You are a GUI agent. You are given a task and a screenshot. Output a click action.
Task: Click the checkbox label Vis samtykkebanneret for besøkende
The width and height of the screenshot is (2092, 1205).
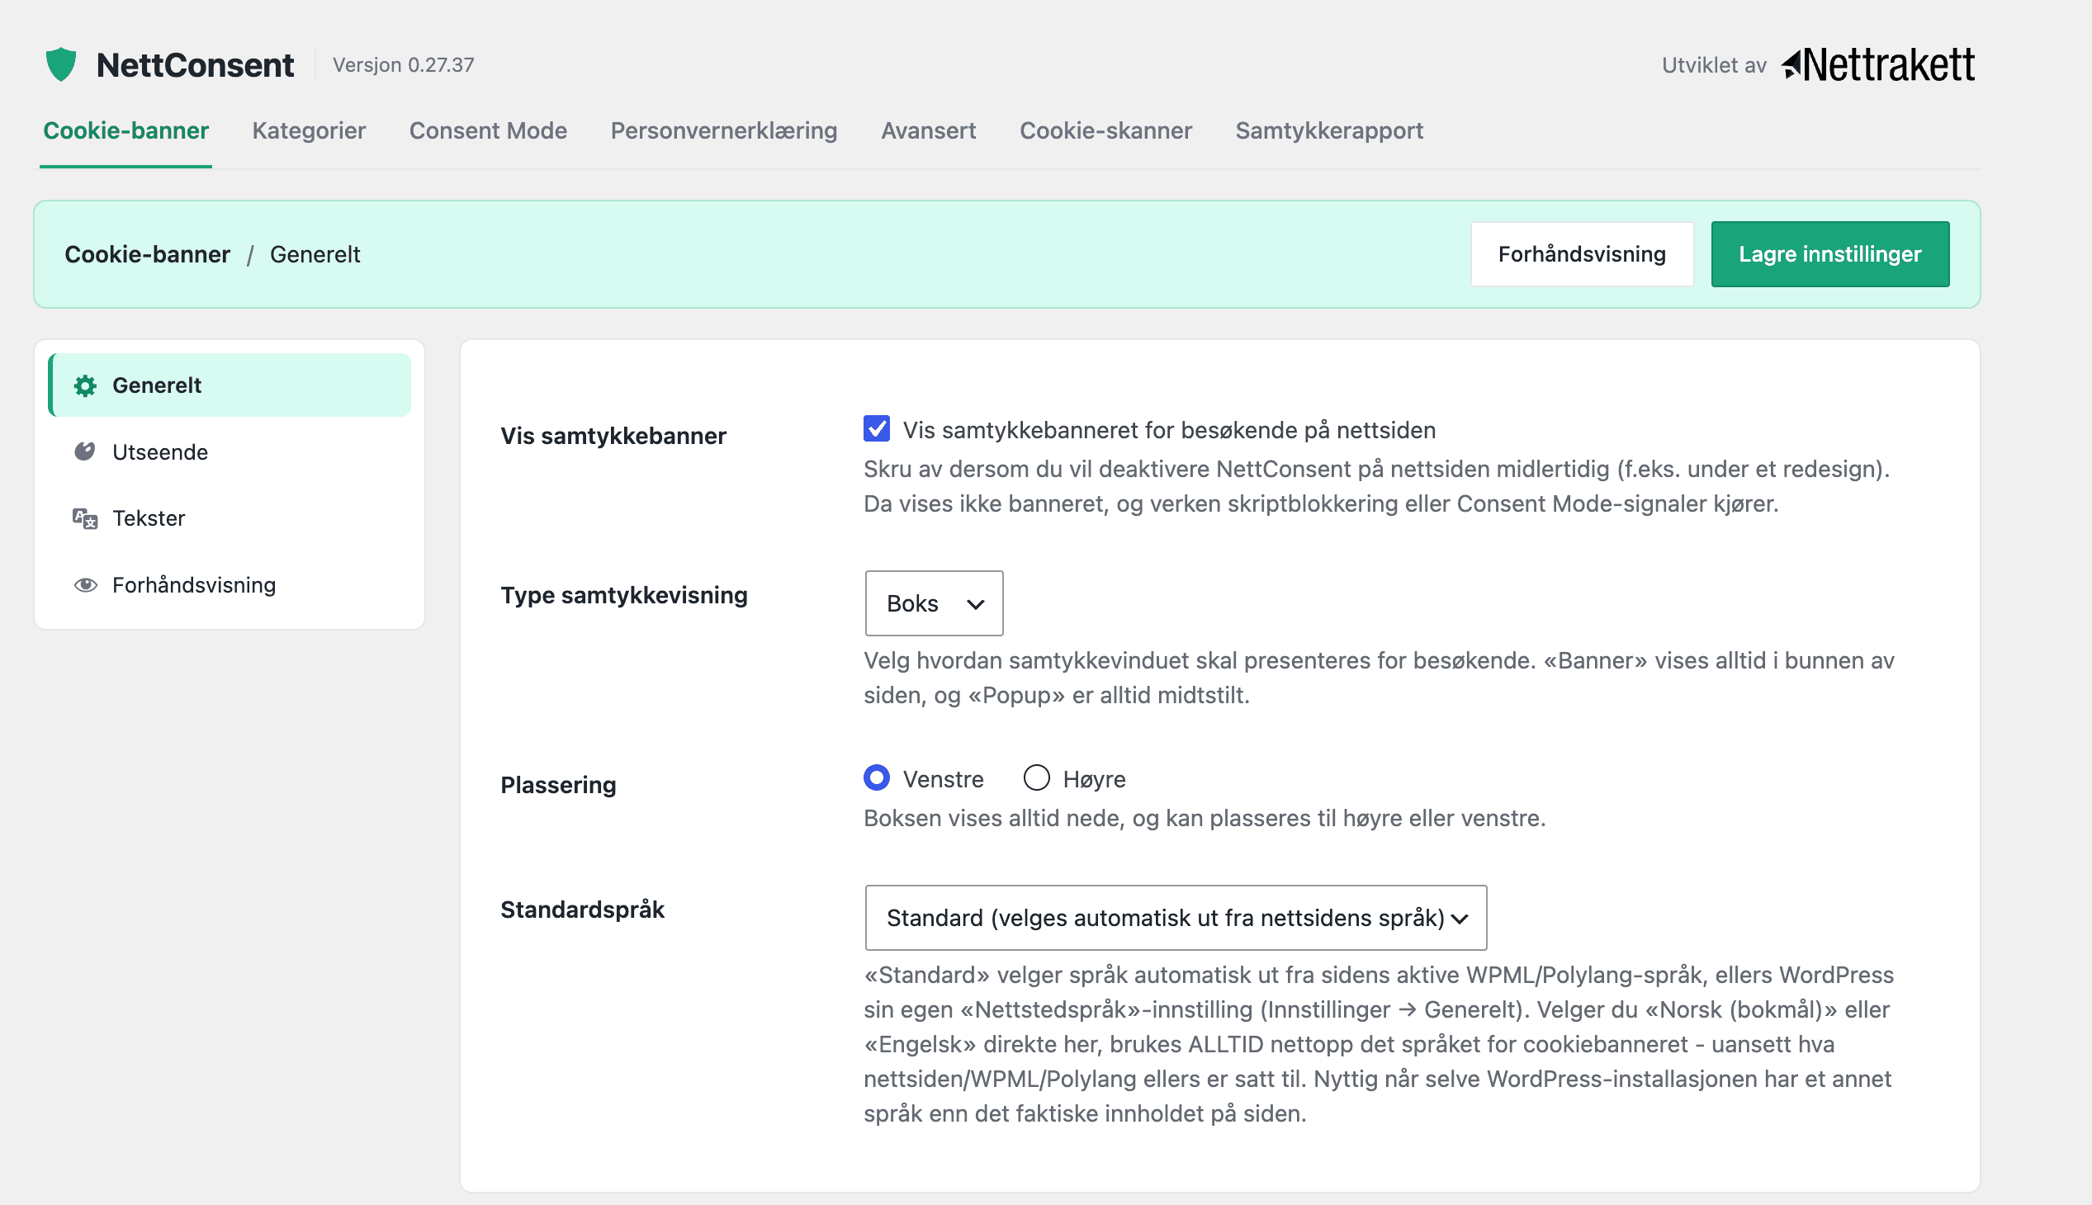pos(1169,429)
